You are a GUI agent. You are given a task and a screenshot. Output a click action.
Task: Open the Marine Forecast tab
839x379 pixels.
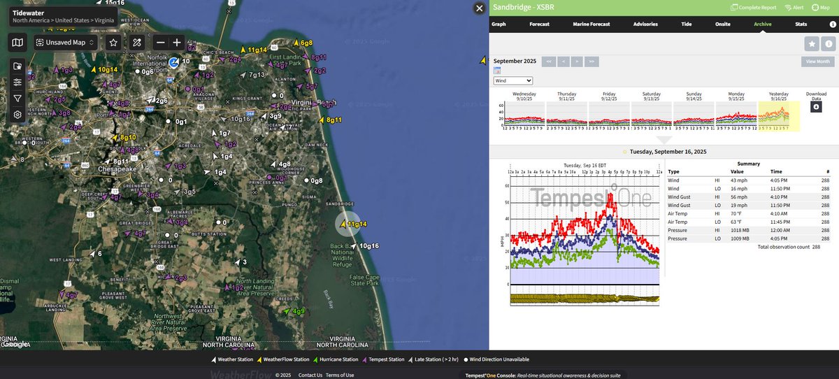click(591, 24)
